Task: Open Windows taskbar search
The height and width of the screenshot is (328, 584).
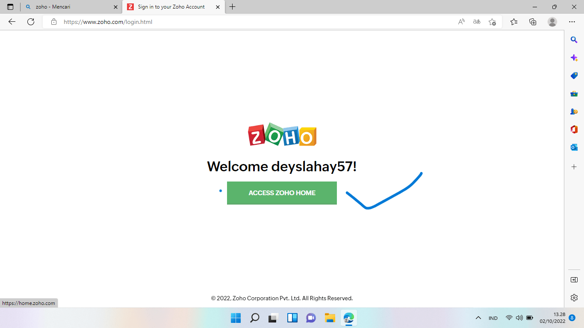Action: coord(255,318)
